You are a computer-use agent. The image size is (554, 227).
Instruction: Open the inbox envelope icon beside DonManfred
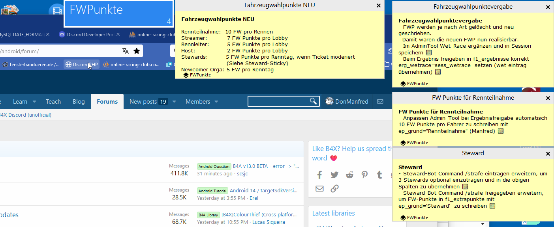(x=380, y=101)
